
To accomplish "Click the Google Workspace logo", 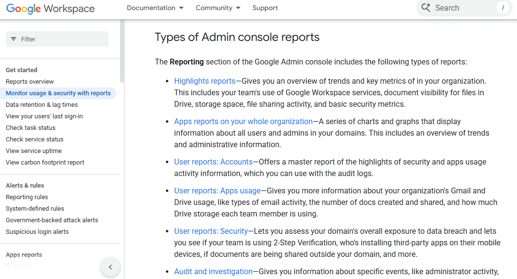I will tap(51, 8).
